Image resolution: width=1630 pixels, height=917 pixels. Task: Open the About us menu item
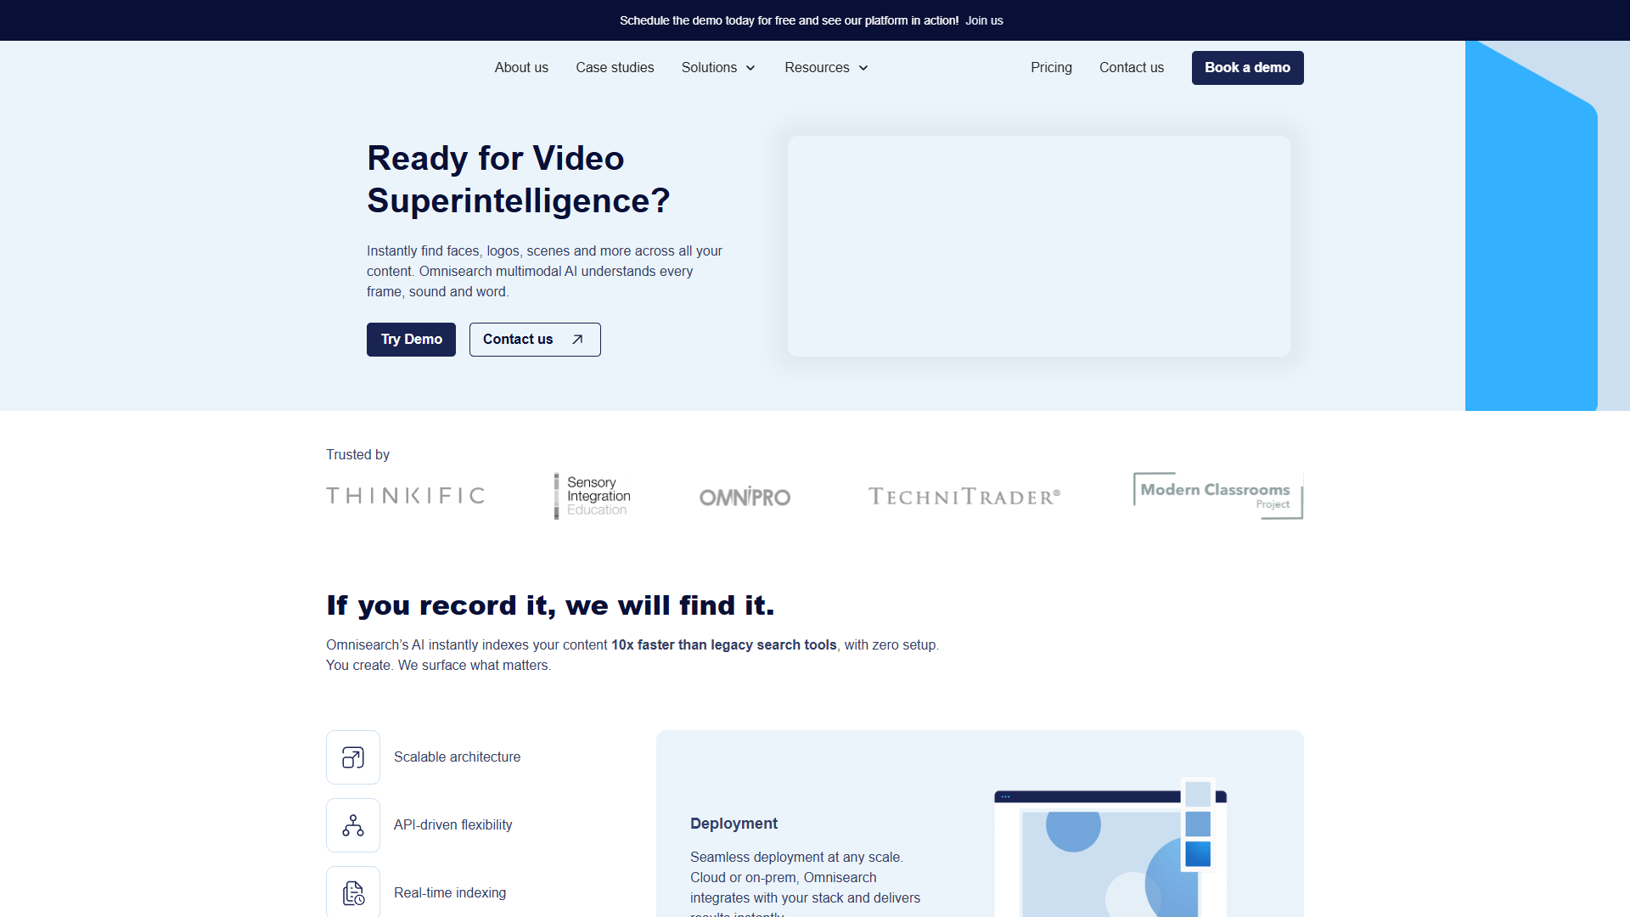(x=521, y=68)
